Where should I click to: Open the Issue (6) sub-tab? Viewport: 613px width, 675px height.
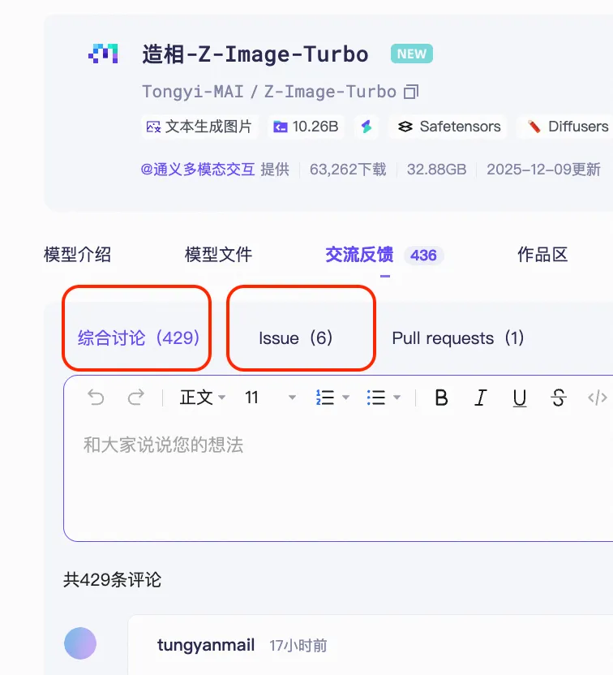295,338
